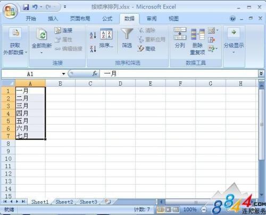Click the Sort Z to A descending icon
The width and height of the screenshot is (266, 215).
point(93,49)
